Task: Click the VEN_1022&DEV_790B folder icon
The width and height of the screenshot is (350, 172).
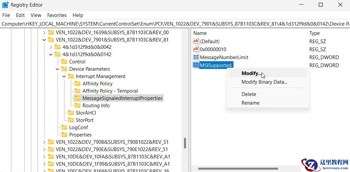Action: point(51,142)
